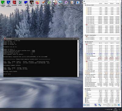Viewport: 122px width, 111px height.
Task: Click the console 'Number of threads: 12' line
Action: [x=10, y=45]
